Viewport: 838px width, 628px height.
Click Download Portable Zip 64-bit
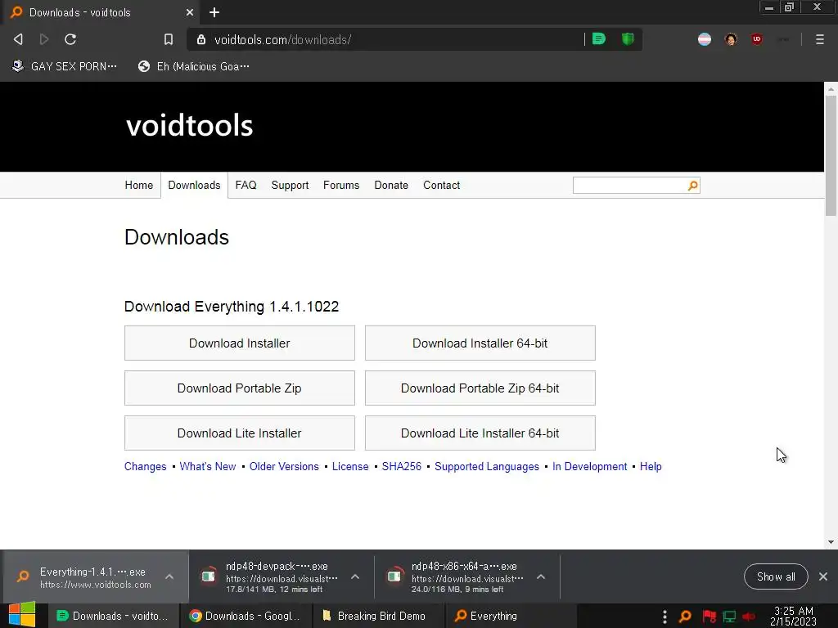click(x=480, y=388)
